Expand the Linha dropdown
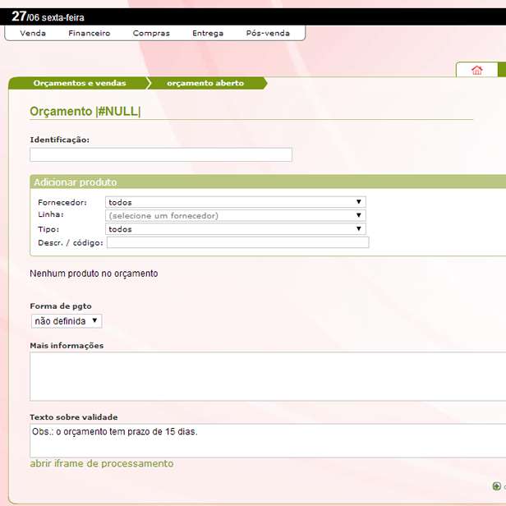 (x=236, y=215)
